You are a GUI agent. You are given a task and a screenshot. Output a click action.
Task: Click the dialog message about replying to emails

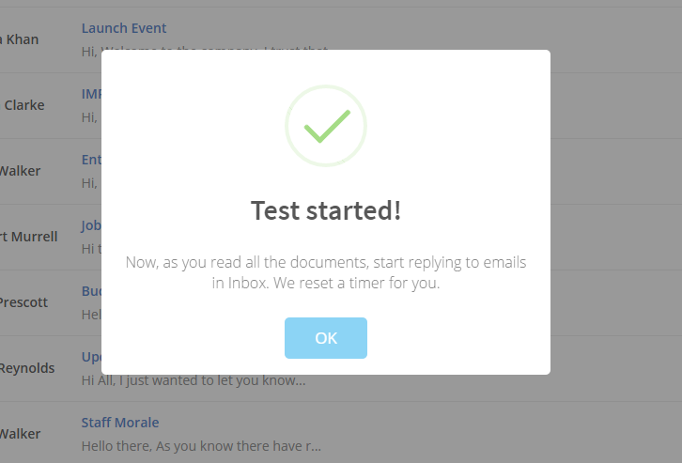pyautogui.click(x=326, y=272)
